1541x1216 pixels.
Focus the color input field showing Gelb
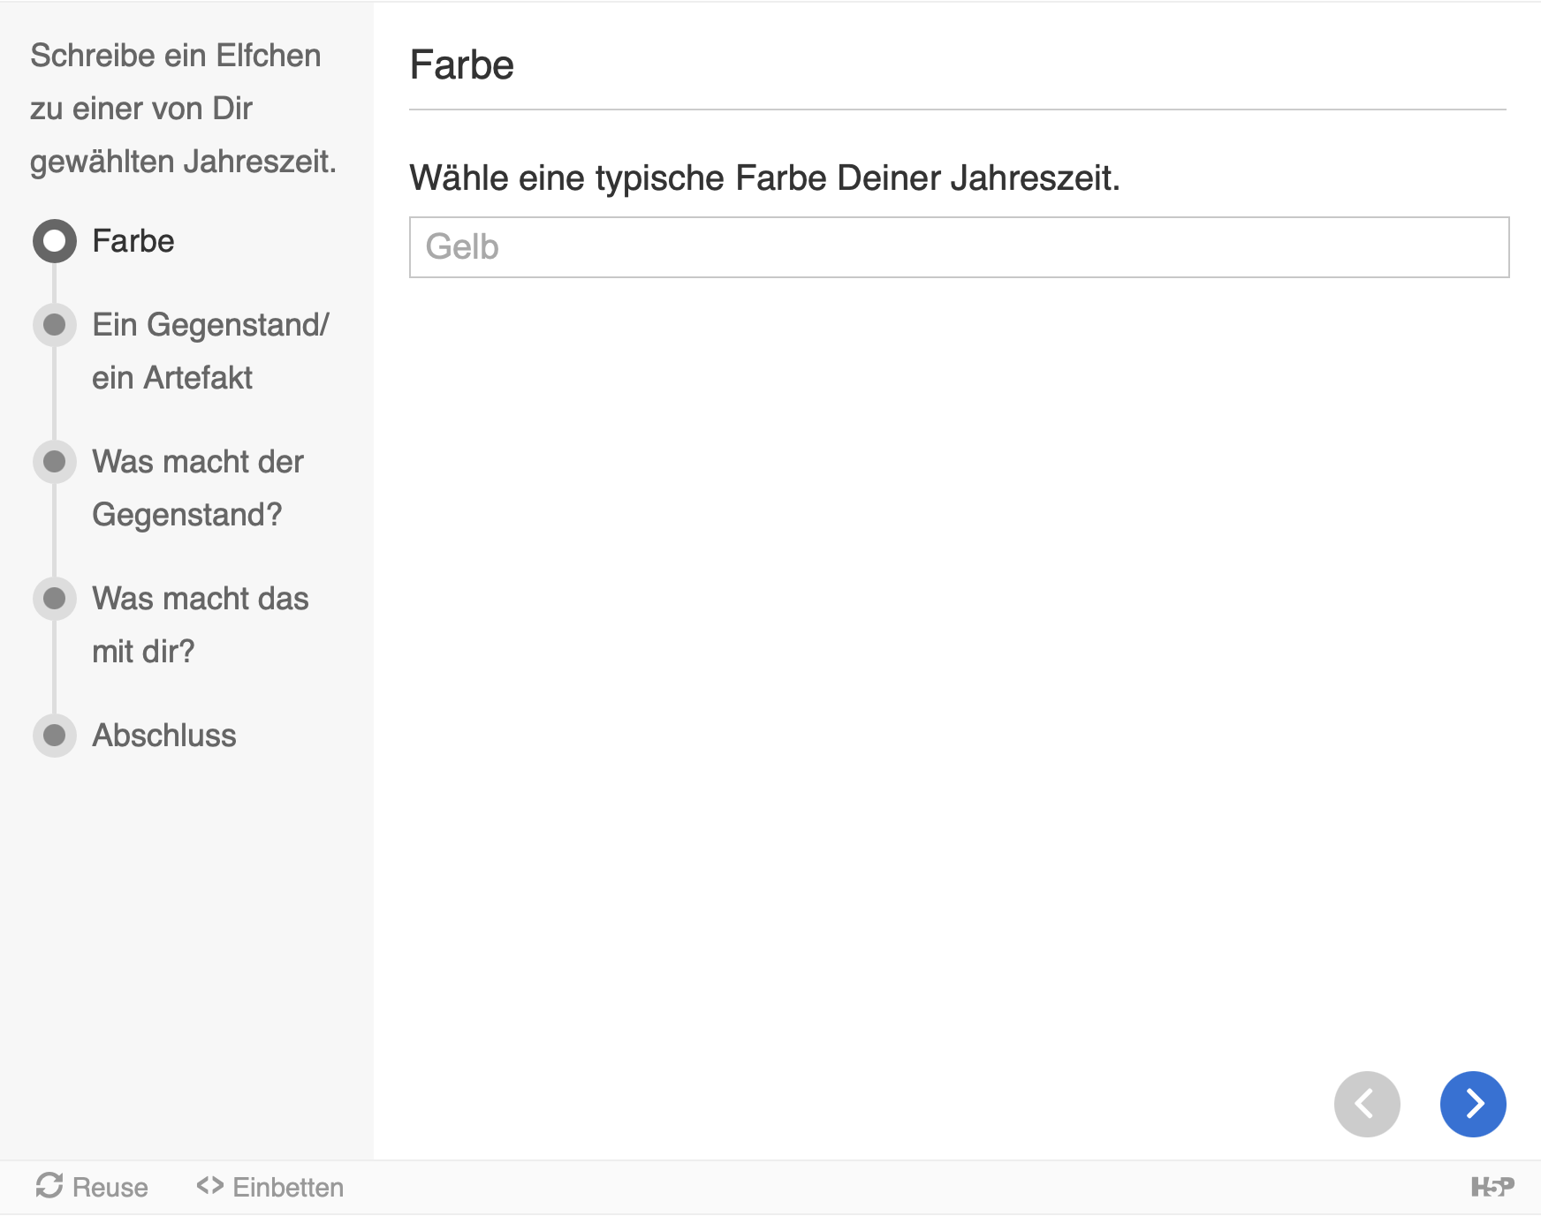pyautogui.click(x=959, y=247)
